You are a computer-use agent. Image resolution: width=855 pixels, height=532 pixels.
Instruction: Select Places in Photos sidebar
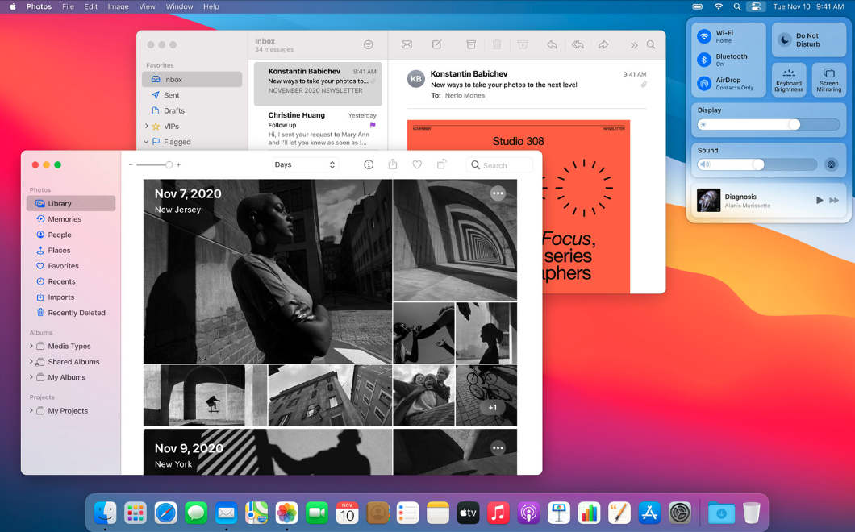[71, 250]
